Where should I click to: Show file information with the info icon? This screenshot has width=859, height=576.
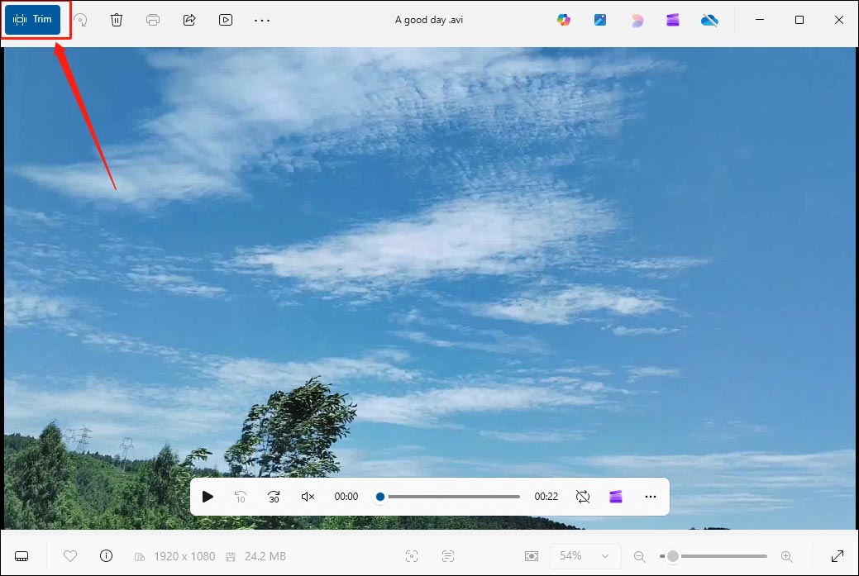coord(106,555)
